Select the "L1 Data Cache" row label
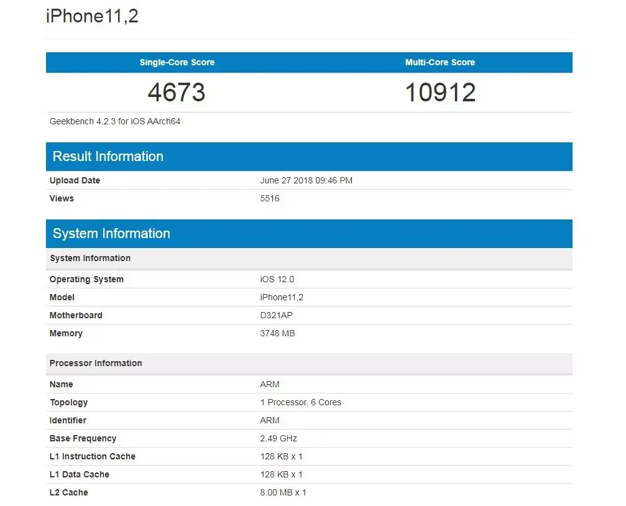The image size is (626, 506). (x=80, y=474)
